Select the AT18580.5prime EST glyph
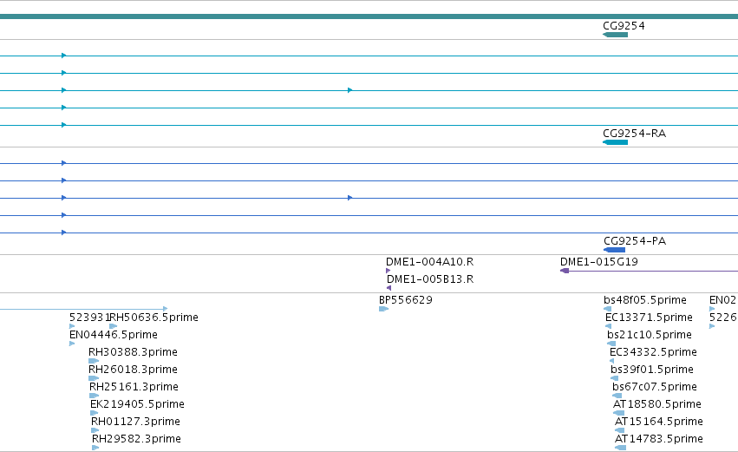This screenshot has height=452, width=738. pyautogui.click(x=618, y=413)
